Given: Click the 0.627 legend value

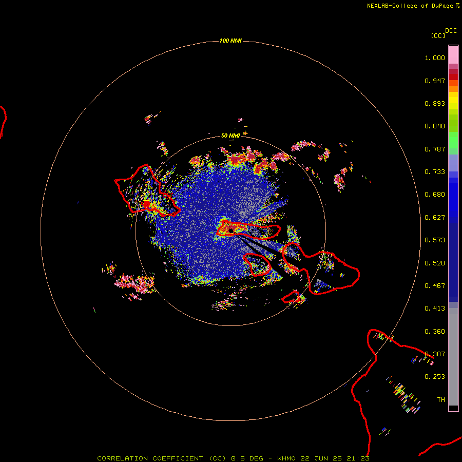Looking at the screenshot, I should click(435, 218).
